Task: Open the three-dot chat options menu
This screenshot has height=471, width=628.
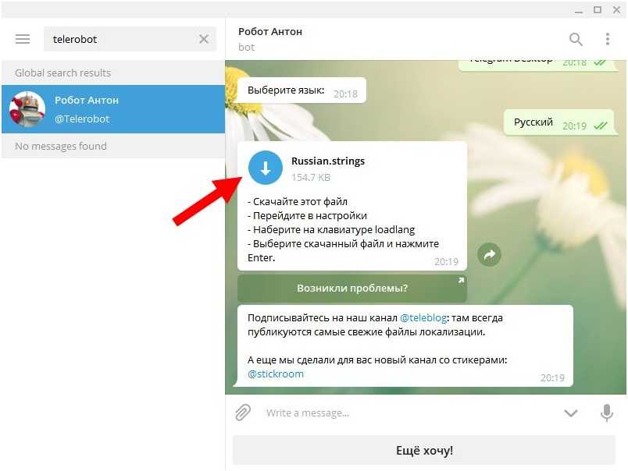Action: [608, 39]
